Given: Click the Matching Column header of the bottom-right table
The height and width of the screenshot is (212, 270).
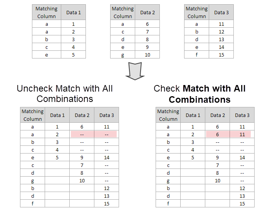Looking at the screenshot, I should 168,115.
